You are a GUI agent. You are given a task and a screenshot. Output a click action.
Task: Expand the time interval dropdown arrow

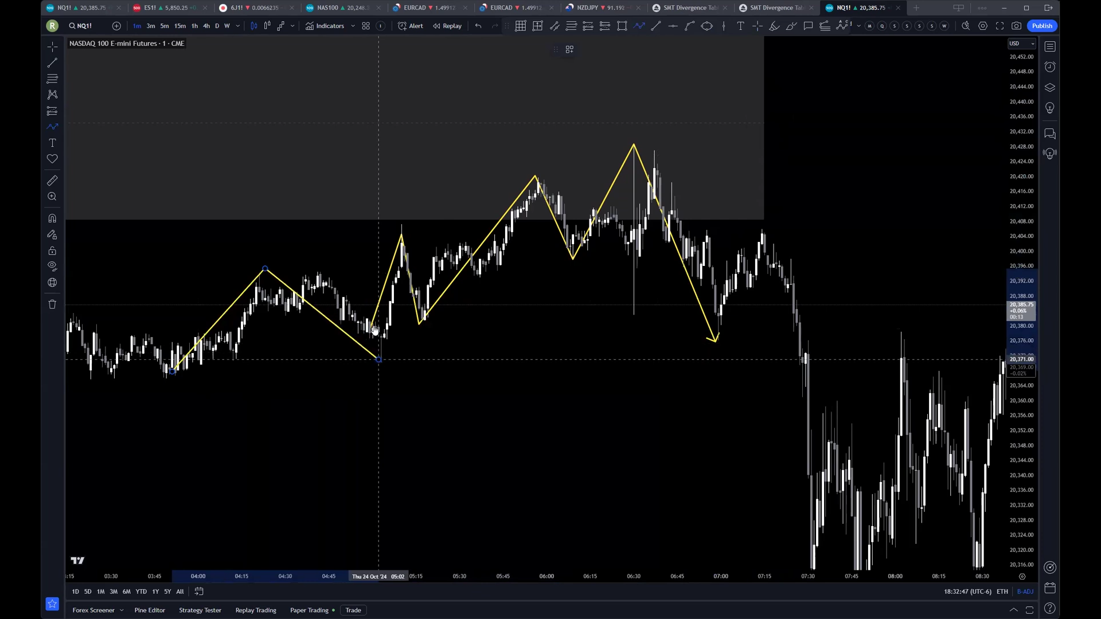tap(237, 26)
